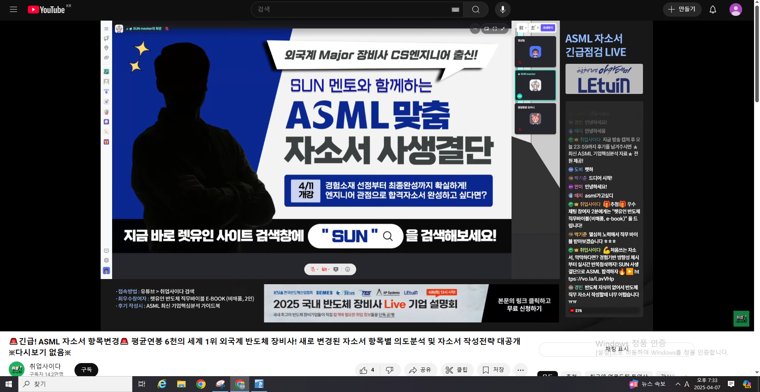Show hidden system tray icons
The image size is (760, 392).
click(x=678, y=384)
